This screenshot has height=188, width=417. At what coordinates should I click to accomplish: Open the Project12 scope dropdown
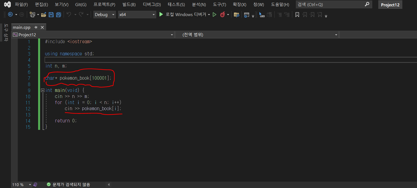tap(93, 35)
